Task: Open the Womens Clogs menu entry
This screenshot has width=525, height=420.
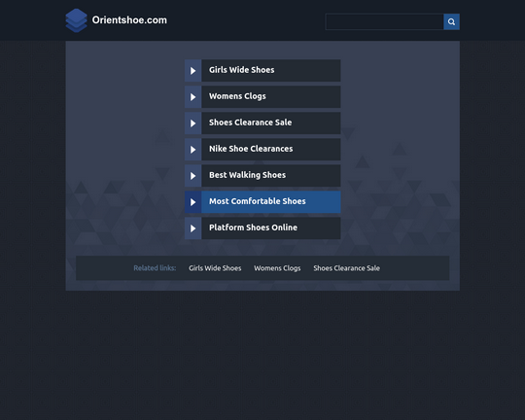Action: pos(262,97)
